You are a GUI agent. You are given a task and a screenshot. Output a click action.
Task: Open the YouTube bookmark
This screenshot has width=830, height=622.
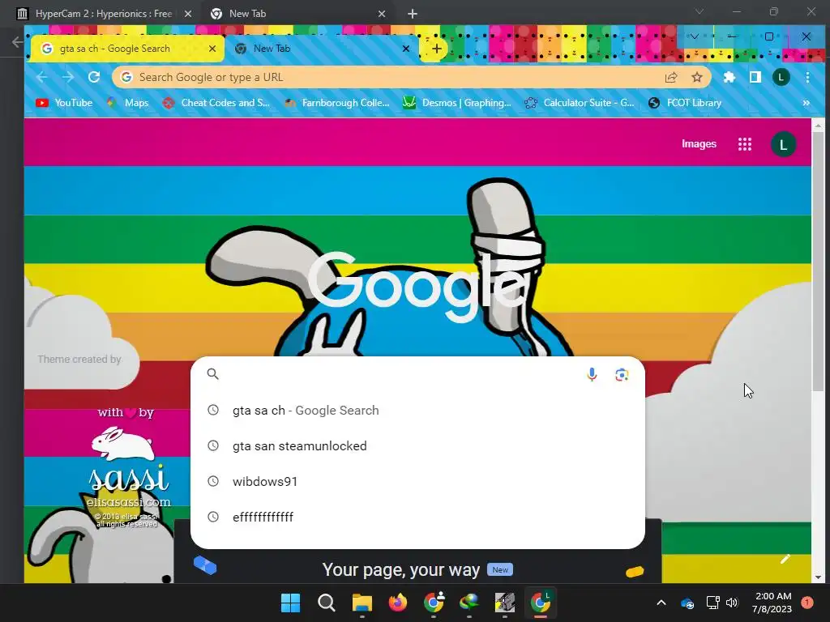64,103
